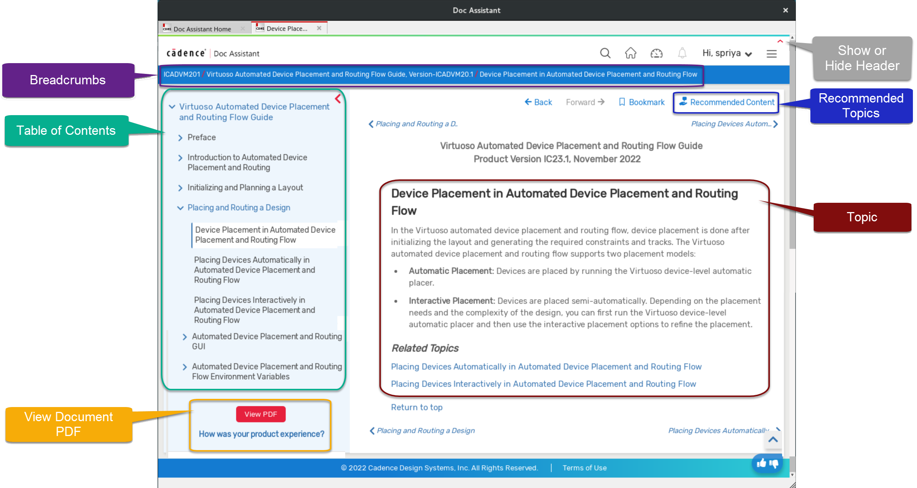Click the home icon in header
This screenshot has height=488, width=917.
(x=631, y=53)
